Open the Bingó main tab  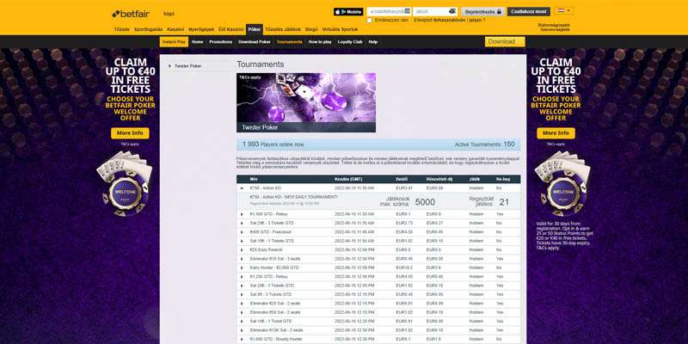tap(311, 29)
